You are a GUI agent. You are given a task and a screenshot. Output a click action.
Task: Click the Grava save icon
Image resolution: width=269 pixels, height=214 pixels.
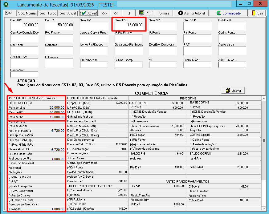tap(228, 91)
